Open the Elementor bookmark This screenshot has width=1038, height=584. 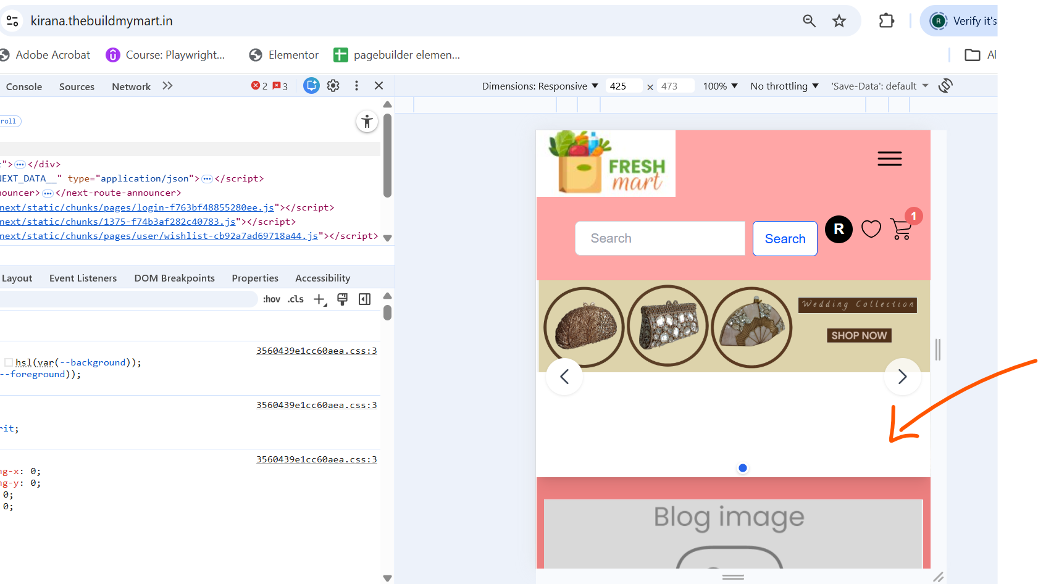(284, 55)
